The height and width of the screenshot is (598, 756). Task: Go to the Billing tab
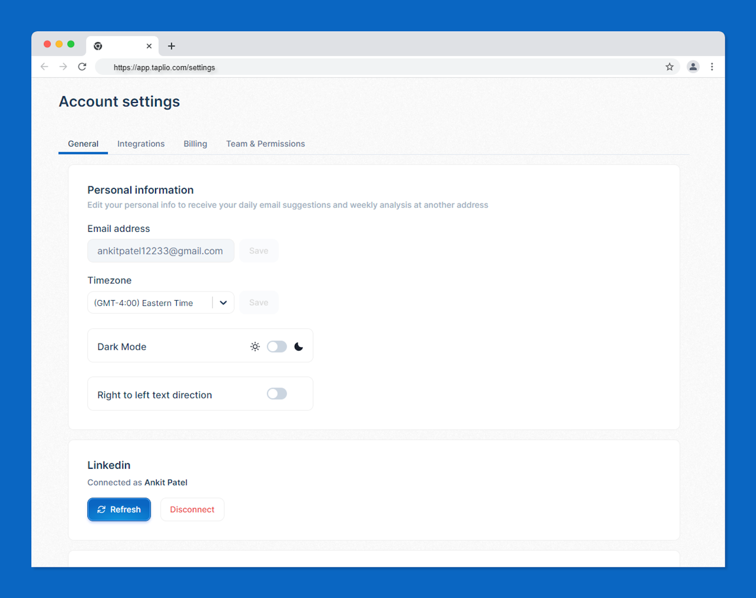coord(195,143)
